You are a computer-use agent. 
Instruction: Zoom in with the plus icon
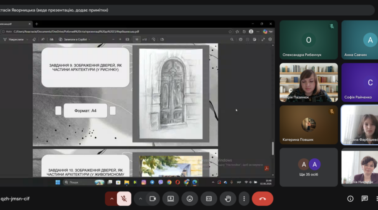point(120,39)
